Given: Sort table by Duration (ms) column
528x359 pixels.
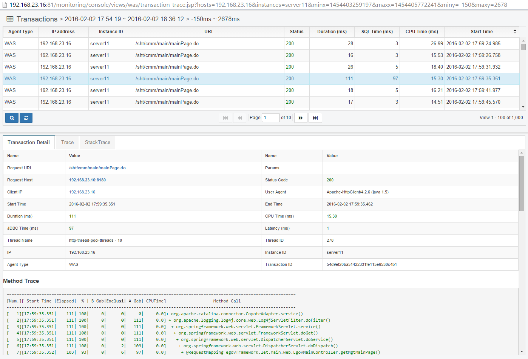Looking at the screenshot, I should tap(332, 32).
